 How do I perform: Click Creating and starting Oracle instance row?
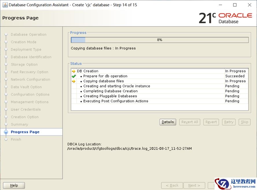point(160,86)
